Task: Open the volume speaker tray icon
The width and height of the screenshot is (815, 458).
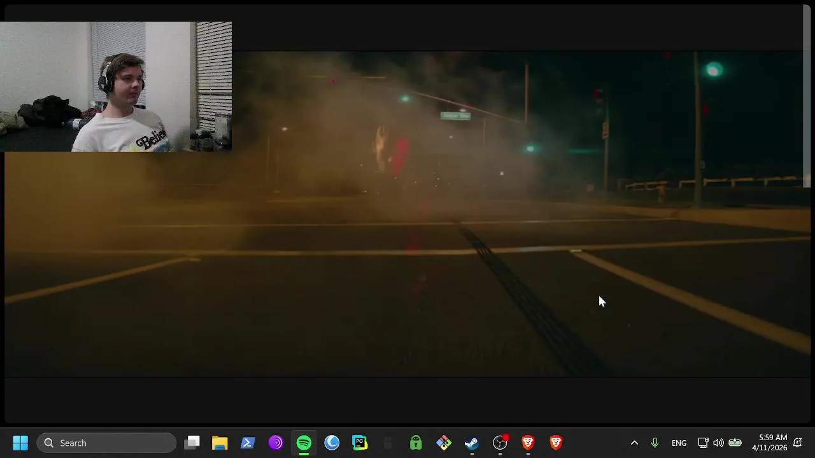Action: pos(718,443)
